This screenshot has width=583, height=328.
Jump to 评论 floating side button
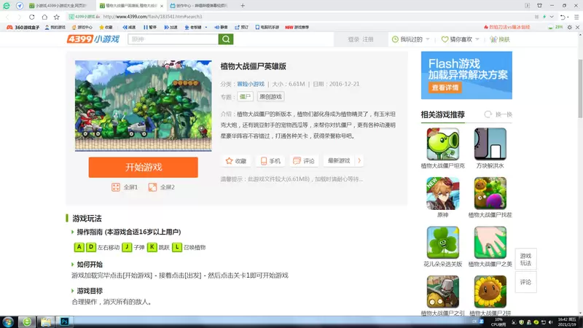click(x=525, y=282)
